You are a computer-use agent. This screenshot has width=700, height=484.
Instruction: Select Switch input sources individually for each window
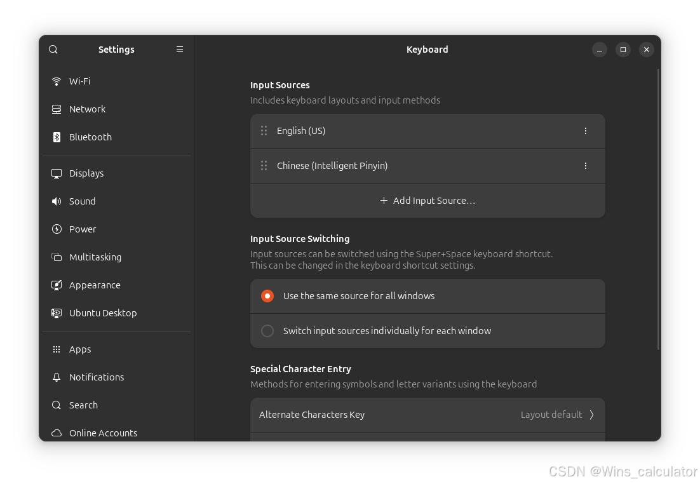pos(427,331)
